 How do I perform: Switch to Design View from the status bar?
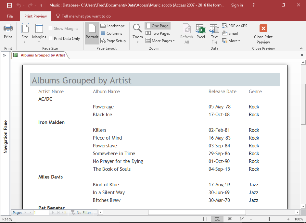[x=242, y=219]
